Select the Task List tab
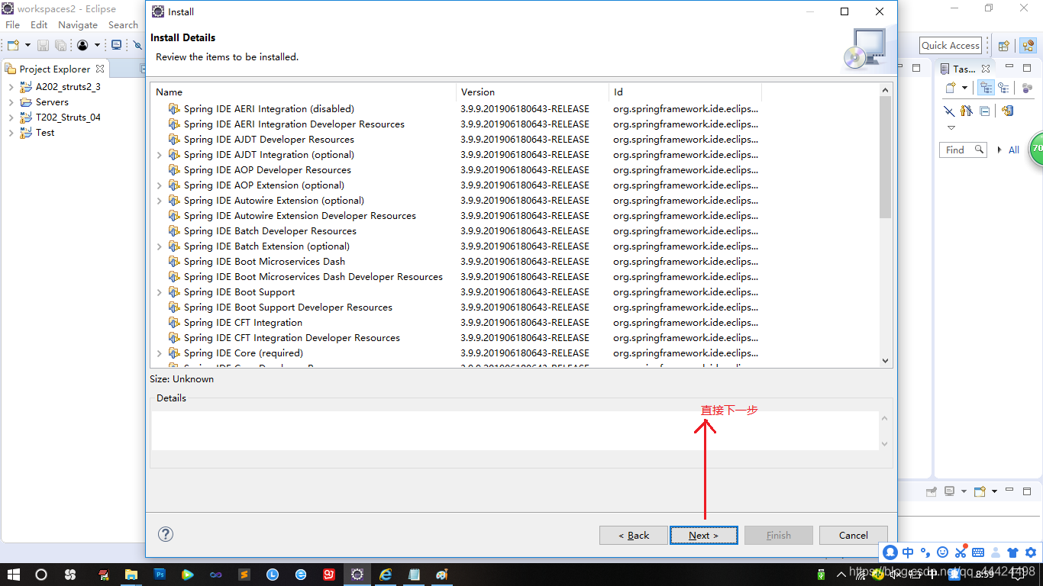Screen dimensions: 1043x586 (x=964, y=69)
